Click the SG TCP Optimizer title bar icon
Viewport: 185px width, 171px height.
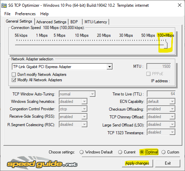point(4,5)
